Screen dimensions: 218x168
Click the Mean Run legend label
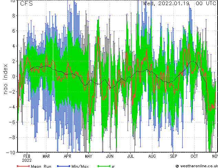click(41, 166)
